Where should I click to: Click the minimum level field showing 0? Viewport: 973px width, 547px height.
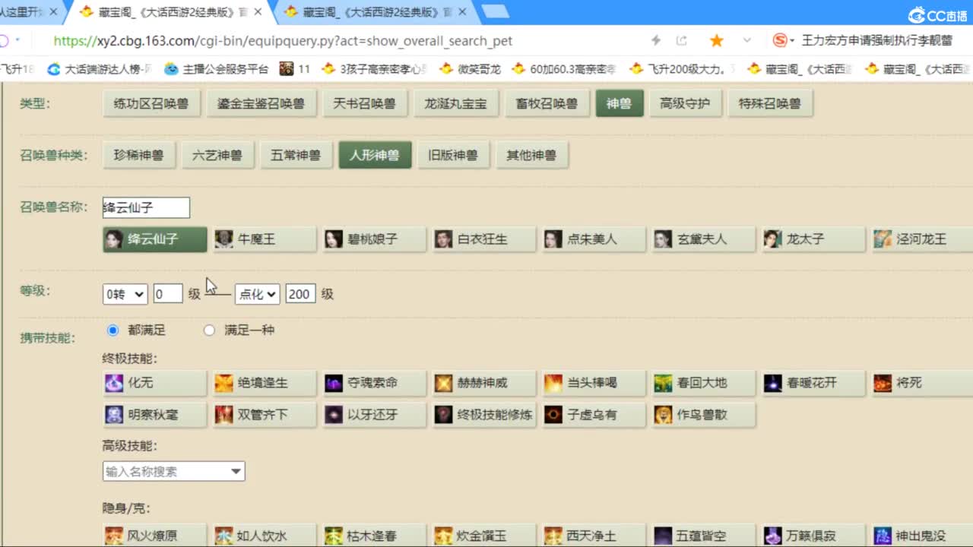[x=168, y=294]
